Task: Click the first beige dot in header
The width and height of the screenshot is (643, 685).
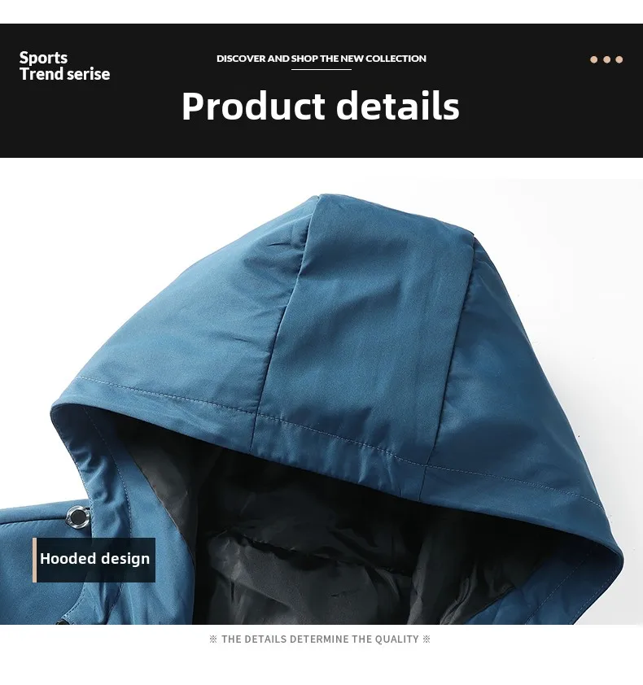Action: pos(593,59)
